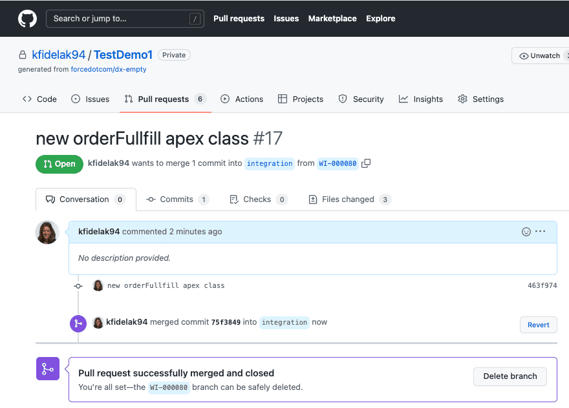This screenshot has height=408, width=569.
Task: Open forcedotcom/dx-empty template link
Action: click(109, 69)
